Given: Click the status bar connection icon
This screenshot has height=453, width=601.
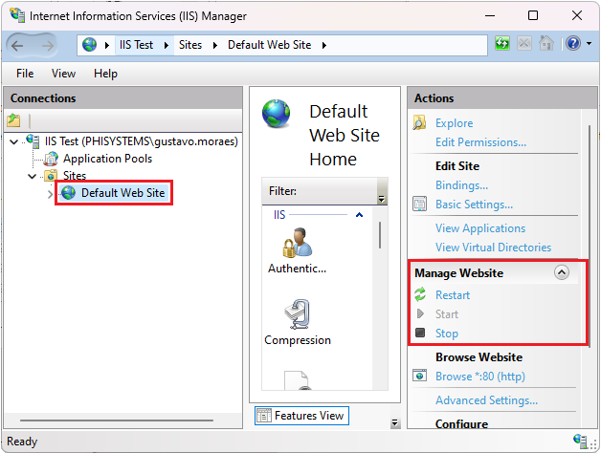Looking at the screenshot, I should [580, 441].
